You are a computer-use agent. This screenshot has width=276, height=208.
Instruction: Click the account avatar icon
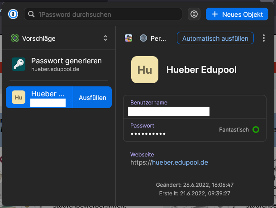(x=128, y=38)
